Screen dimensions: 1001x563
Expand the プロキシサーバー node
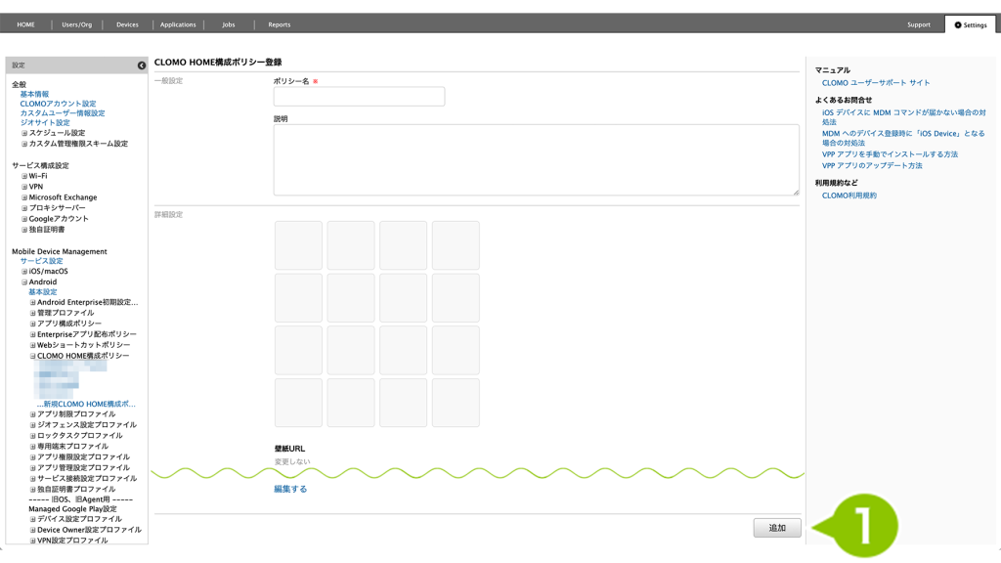24,208
